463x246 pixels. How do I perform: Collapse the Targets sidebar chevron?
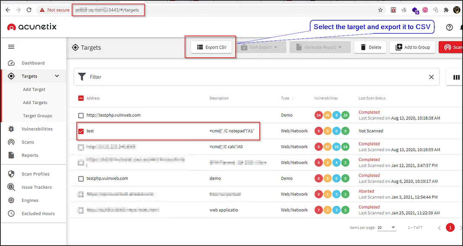(x=57, y=76)
